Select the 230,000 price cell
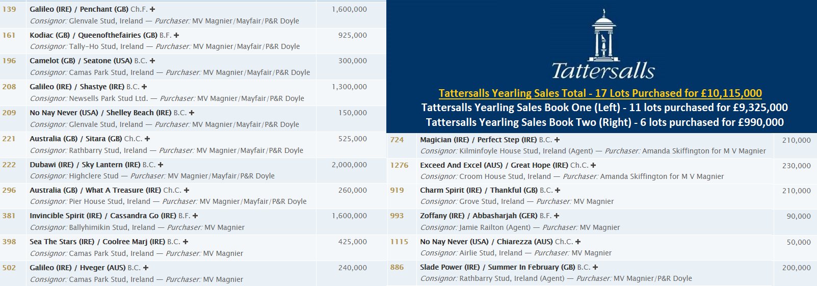Screen dimensions: 817x286 point(796,166)
